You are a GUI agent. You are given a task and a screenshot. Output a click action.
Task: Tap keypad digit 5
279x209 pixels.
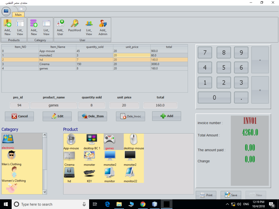point(224,67)
